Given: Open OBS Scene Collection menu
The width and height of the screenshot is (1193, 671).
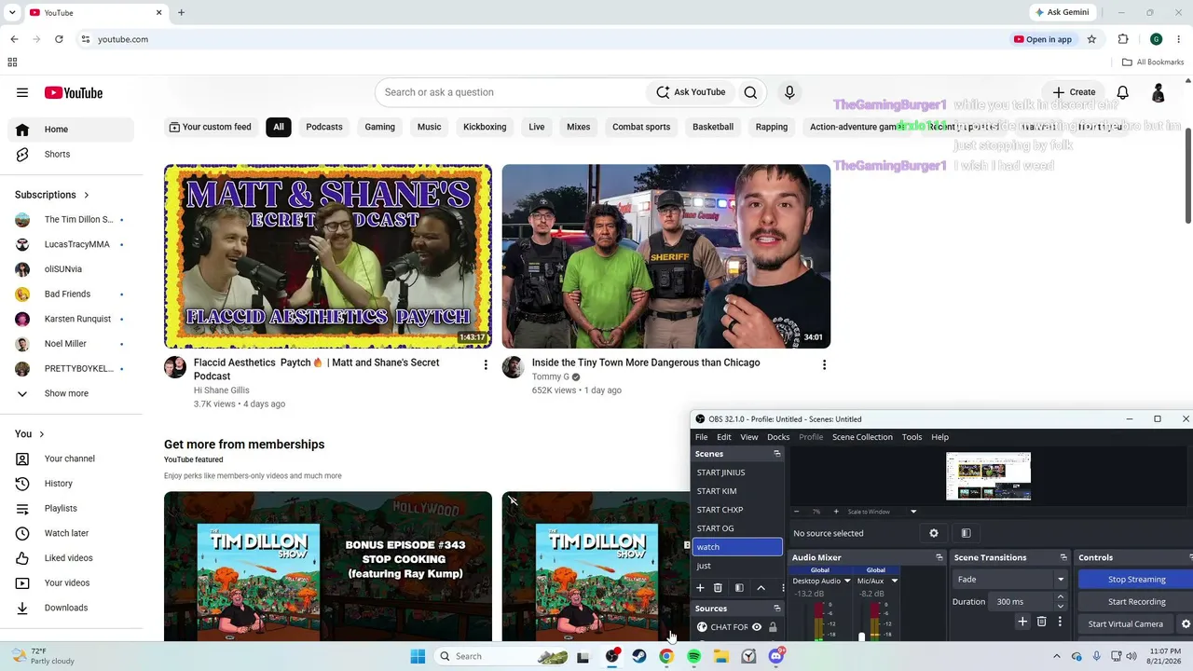Looking at the screenshot, I should (x=862, y=437).
